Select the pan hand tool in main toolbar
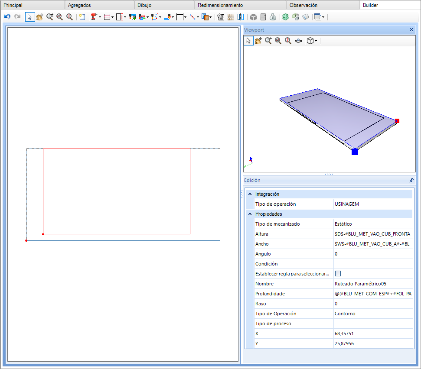 point(40,17)
